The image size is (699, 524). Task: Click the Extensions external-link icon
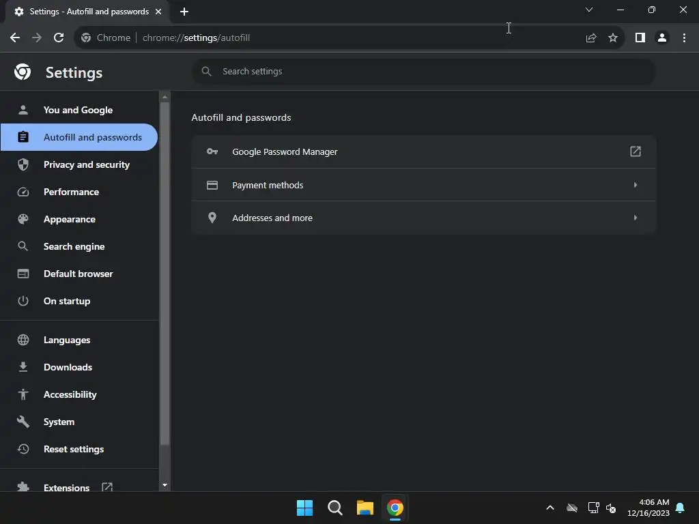pyautogui.click(x=107, y=486)
